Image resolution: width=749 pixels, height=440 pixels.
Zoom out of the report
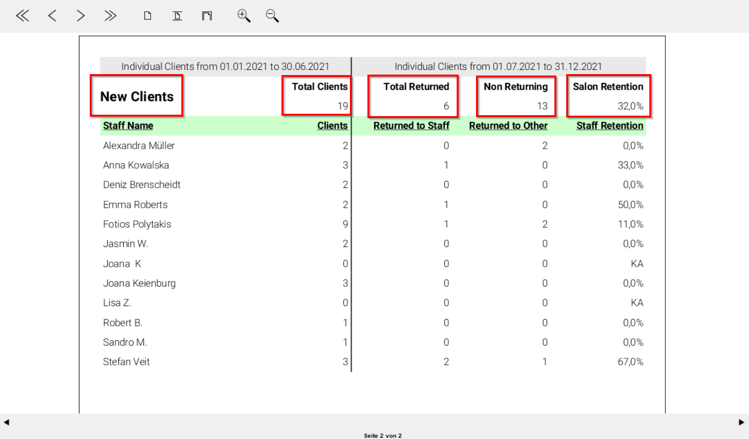pos(272,16)
